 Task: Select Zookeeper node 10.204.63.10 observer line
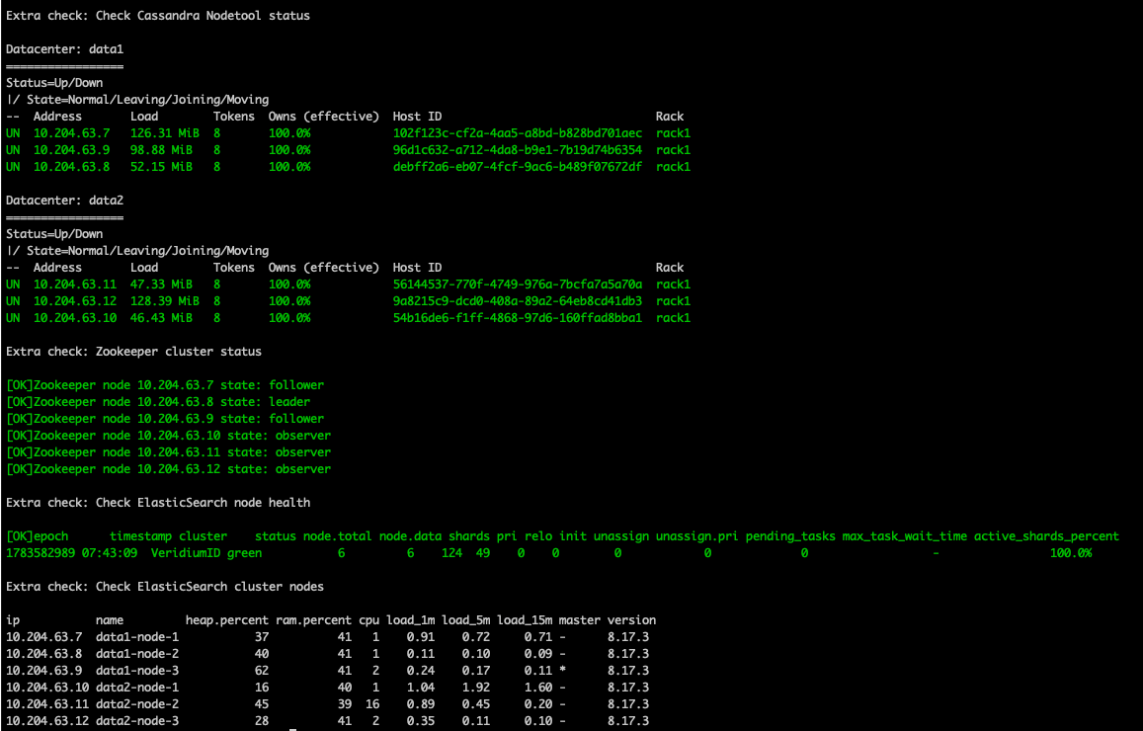168,435
